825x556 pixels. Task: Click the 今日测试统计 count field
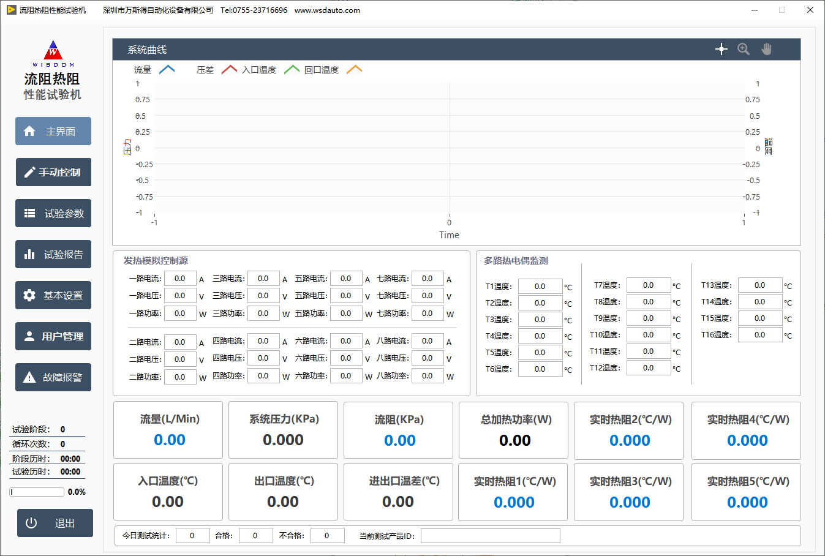[192, 536]
